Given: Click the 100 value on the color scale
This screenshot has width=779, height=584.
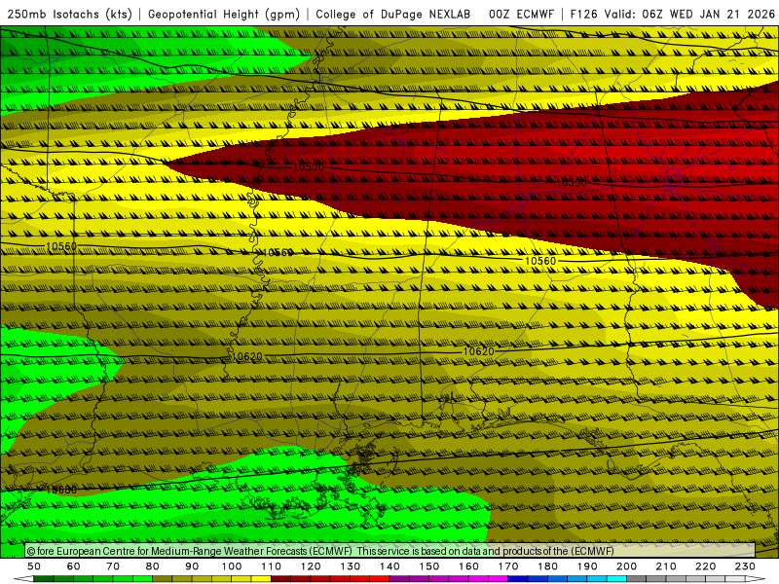Looking at the screenshot, I should pyautogui.click(x=232, y=566).
